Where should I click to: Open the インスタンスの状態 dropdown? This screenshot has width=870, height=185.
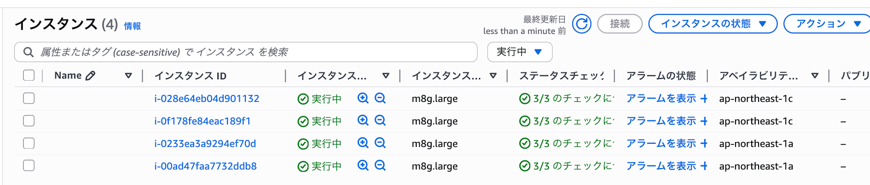pos(713,24)
